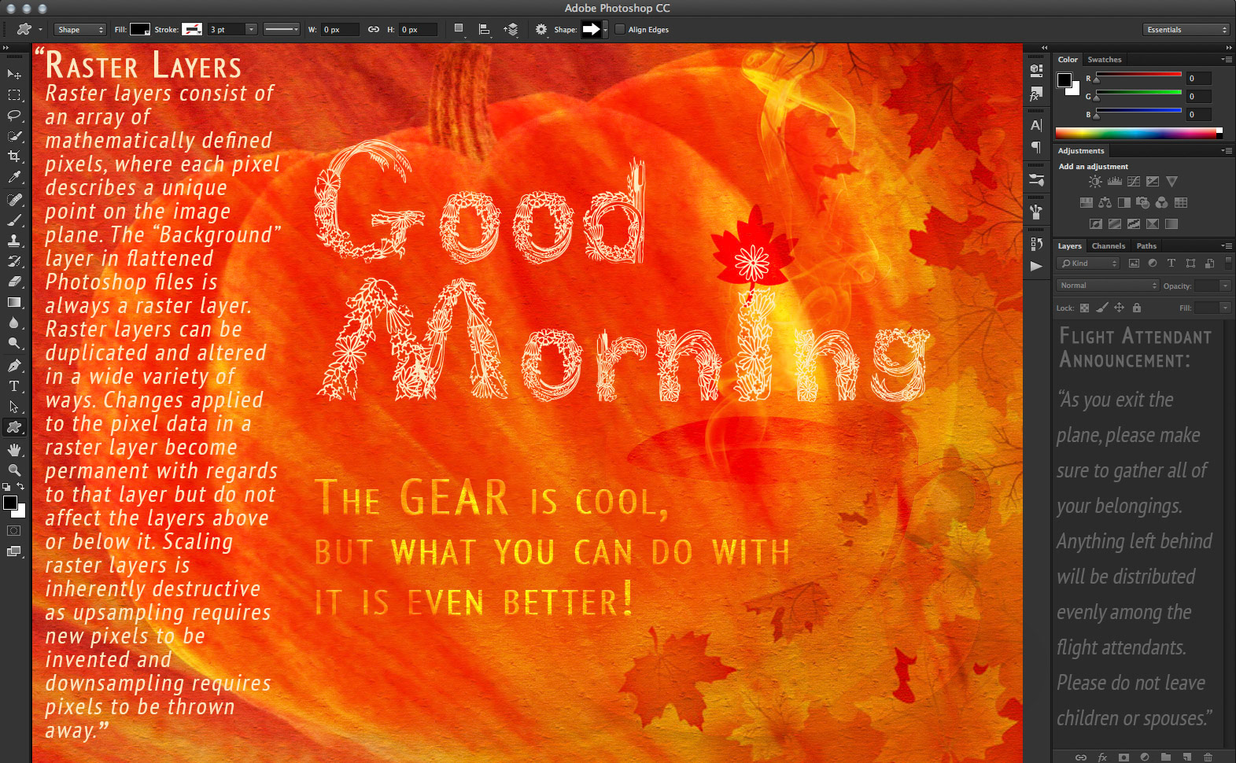Click the shape Fill color swatch
The width and height of the screenshot is (1236, 763).
140,29
